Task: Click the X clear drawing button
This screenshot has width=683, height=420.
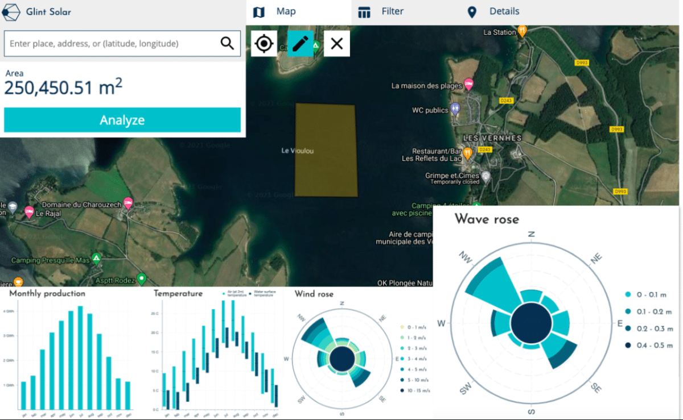Action: click(x=336, y=43)
